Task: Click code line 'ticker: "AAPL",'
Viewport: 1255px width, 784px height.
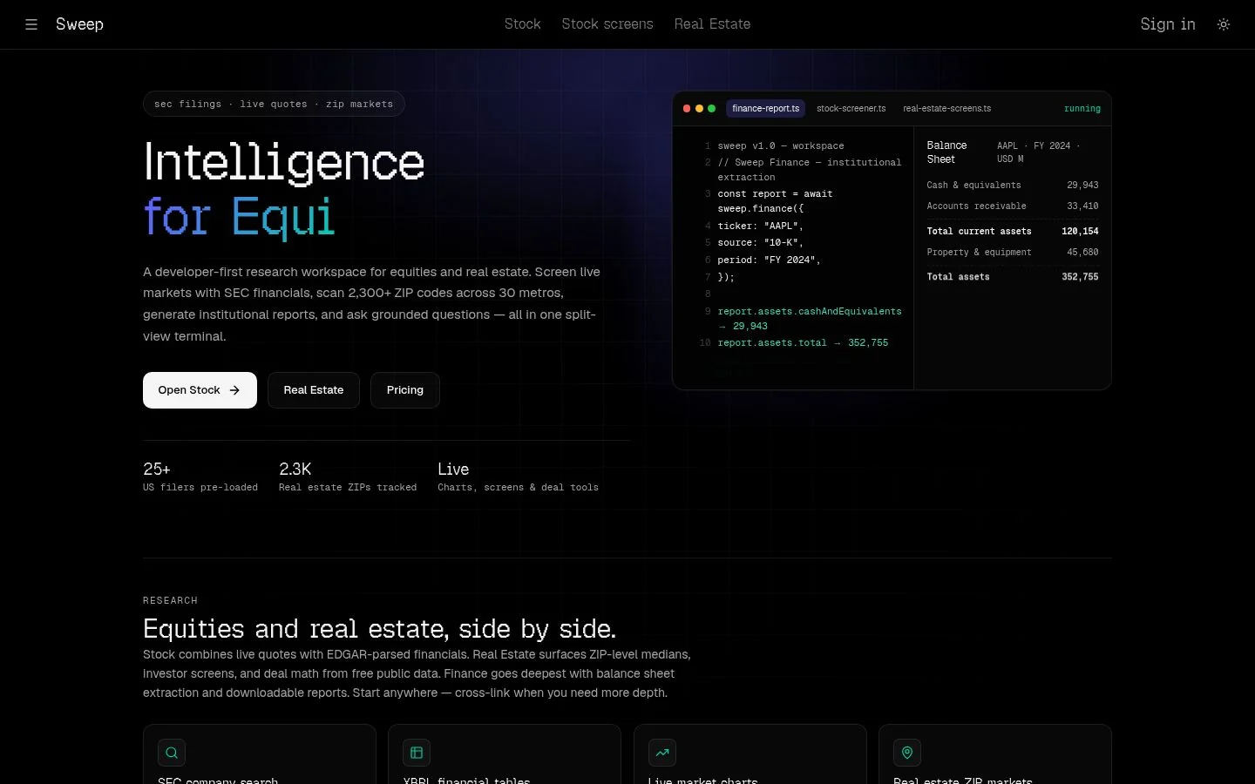Action: (x=760, y=226)
